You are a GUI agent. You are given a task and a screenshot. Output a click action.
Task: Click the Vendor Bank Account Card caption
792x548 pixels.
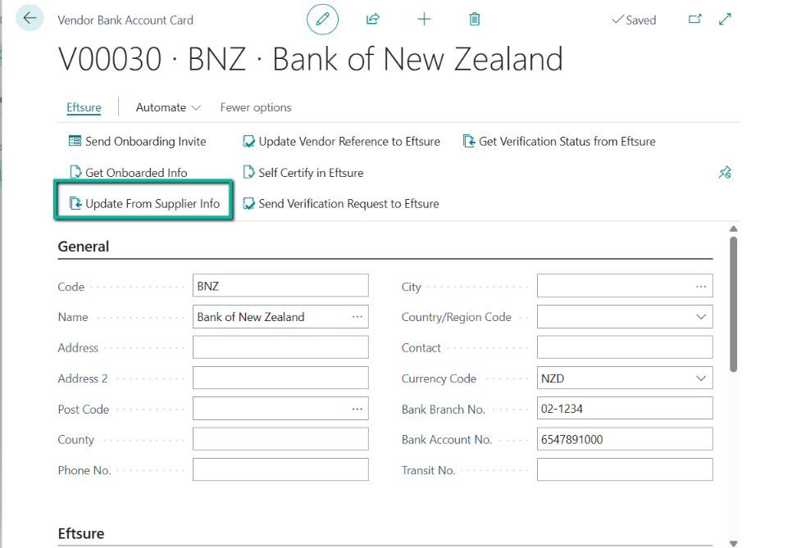[125, 20]
